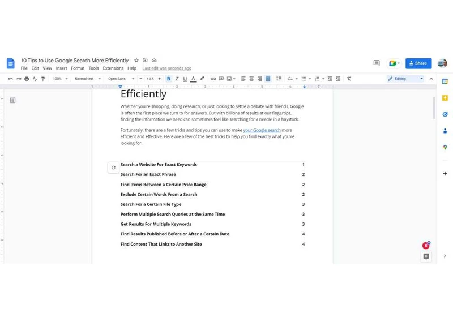The image size is (453, 317).
Task: Open the Bulleted list dropdown arrow
Action: (310, 79)
